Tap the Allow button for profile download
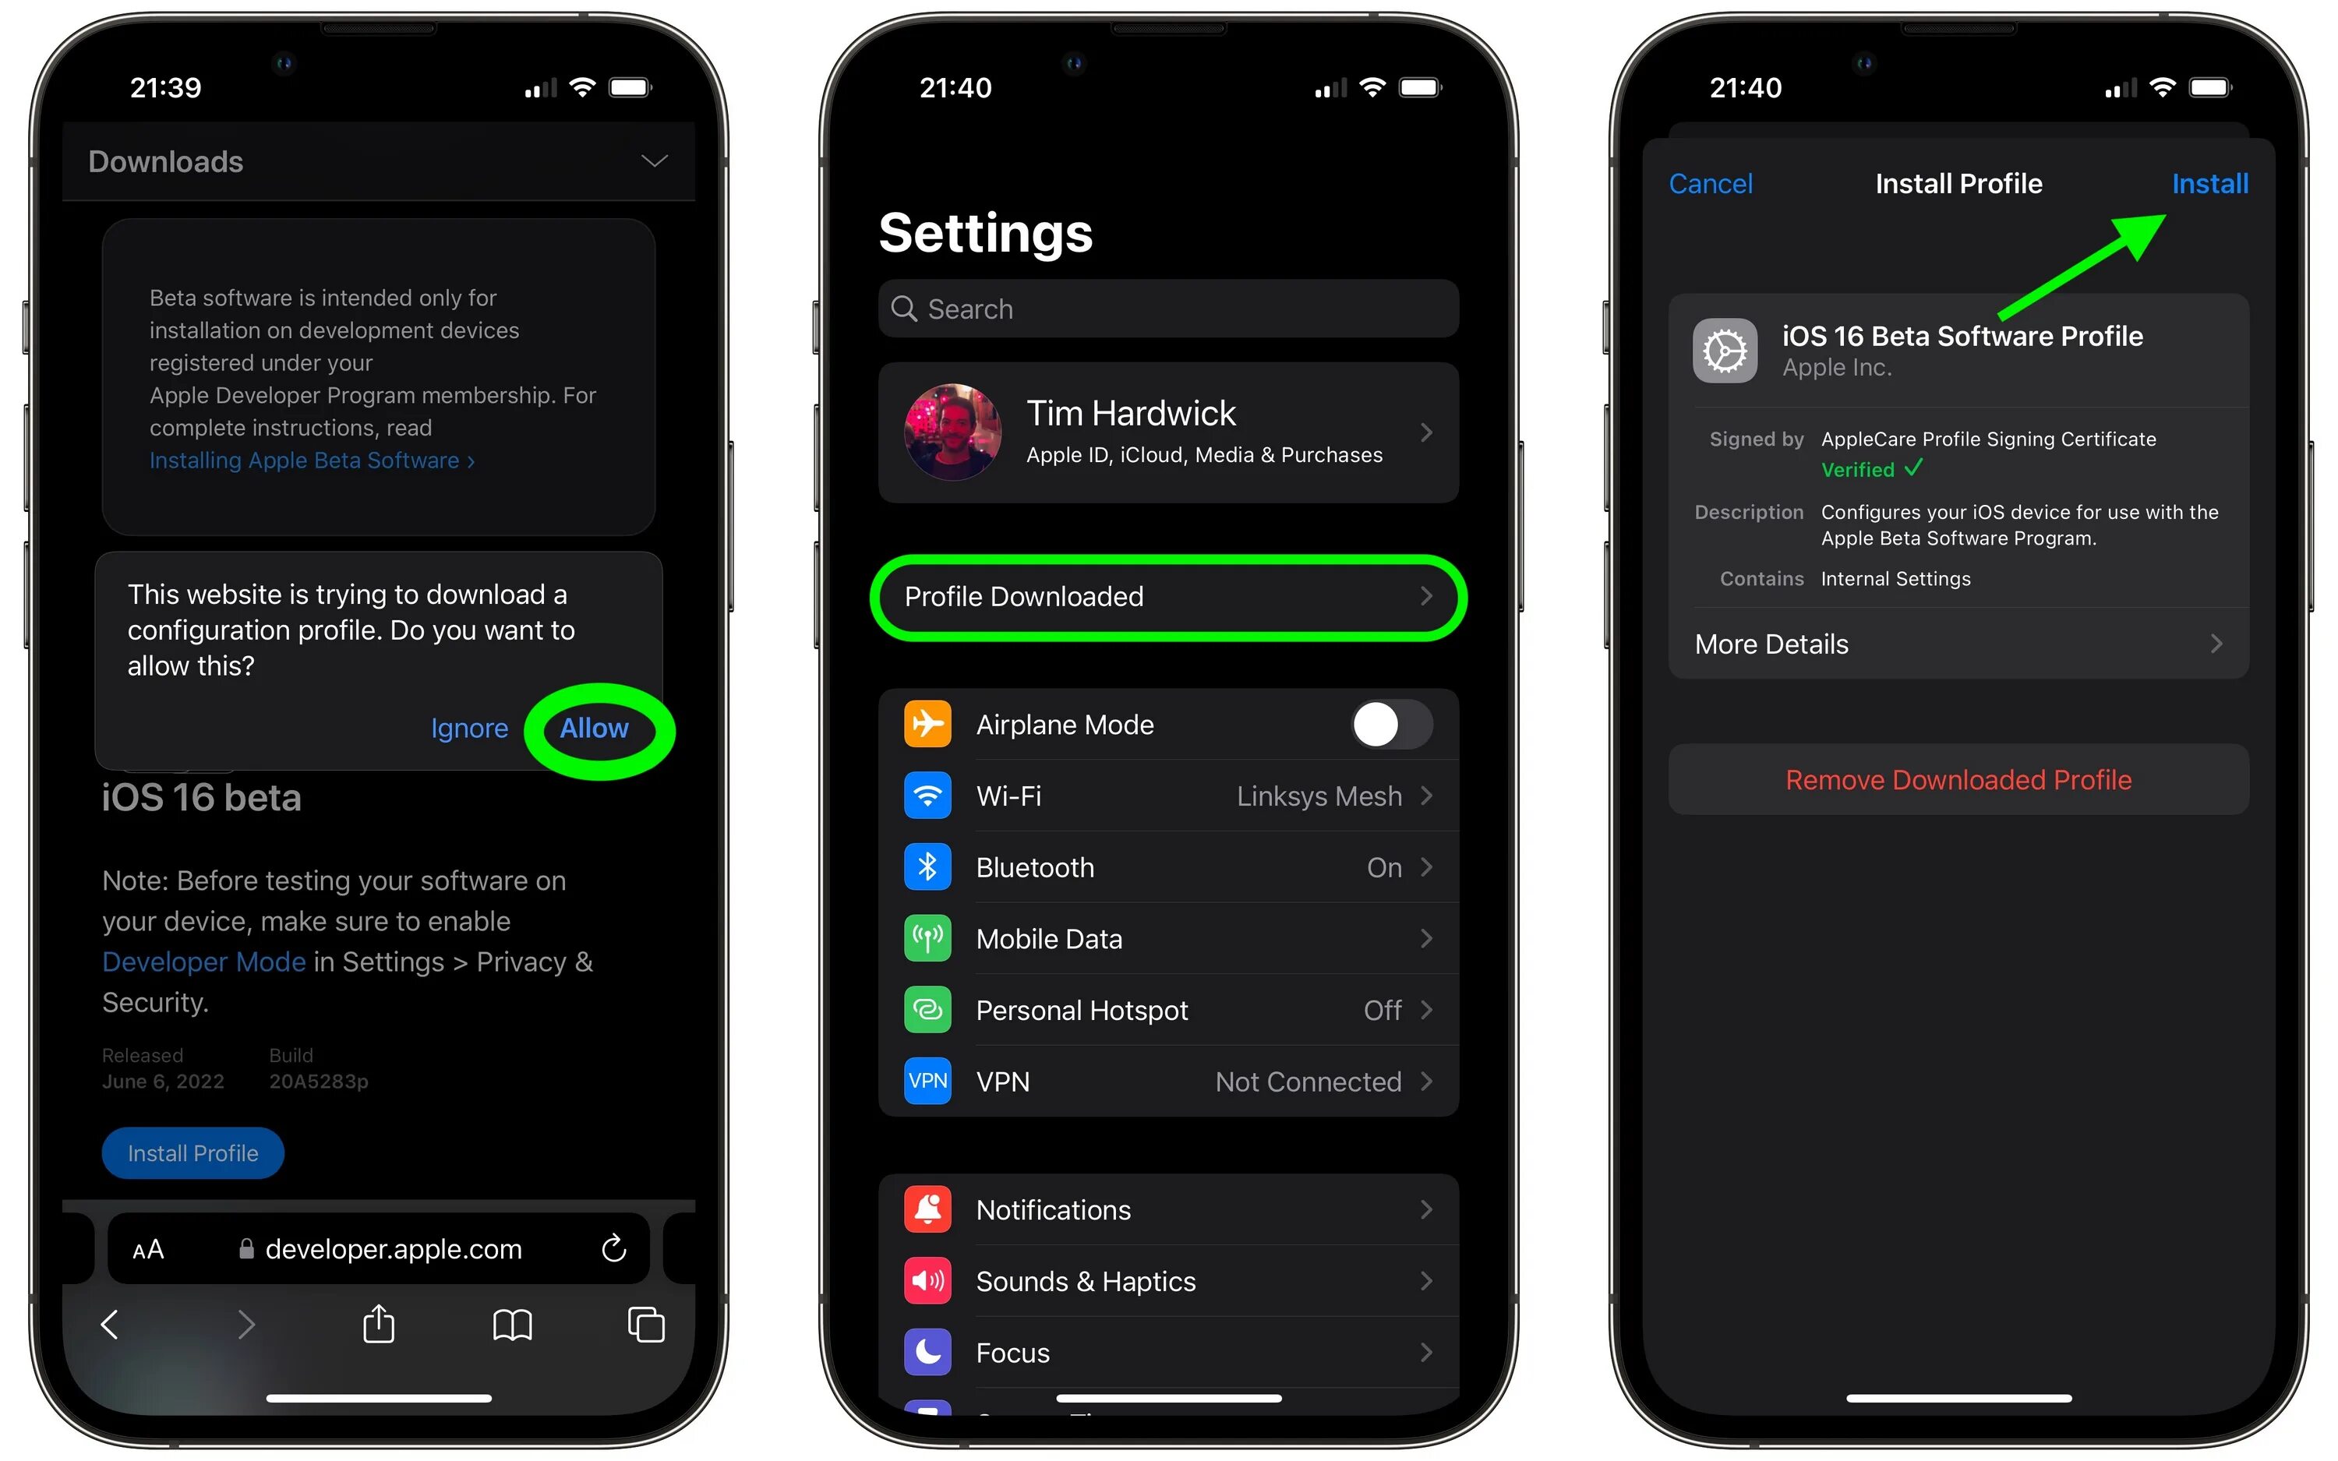Image resolution: width=2338 pixels, height=1461 pixels. pyautogui.click(x=594, y=727)
